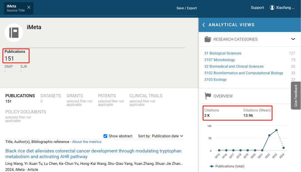This screenshot has width=301, height=172.
Task: Click the Ling Wang author list line
Action: [94, 164]
